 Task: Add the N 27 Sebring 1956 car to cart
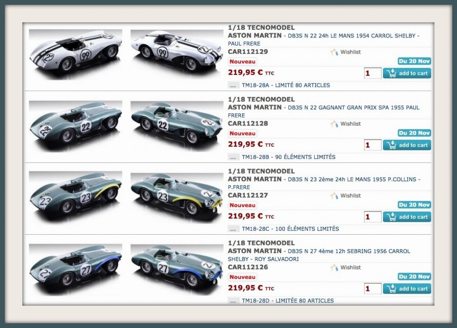[x=407, y=289]
